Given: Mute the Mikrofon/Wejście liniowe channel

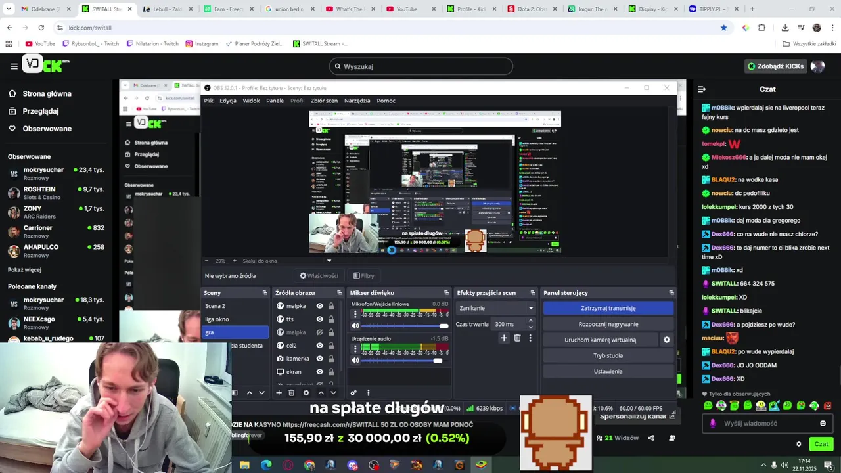Looking at the screenshot, I should tap(355, 326).
